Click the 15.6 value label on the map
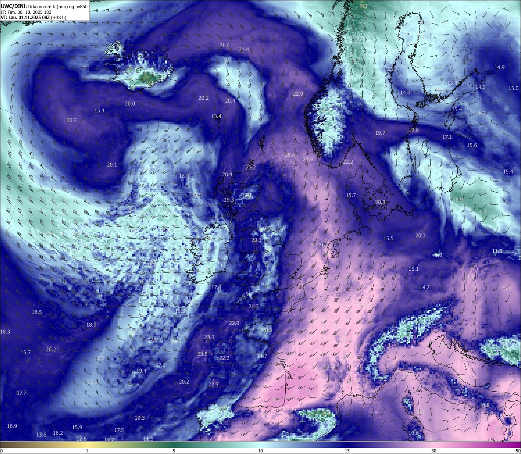The height and width of the screenshot is (454, 521). (472, 145)
